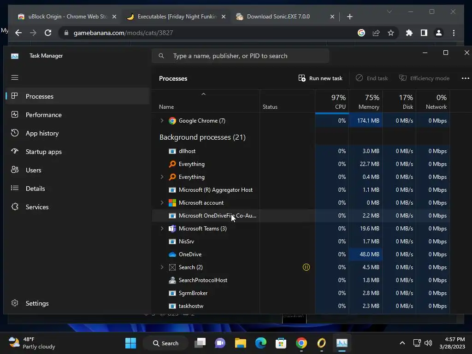
Task: Focus the process search box
Action: pyautogui.click(x=240, y=56)
